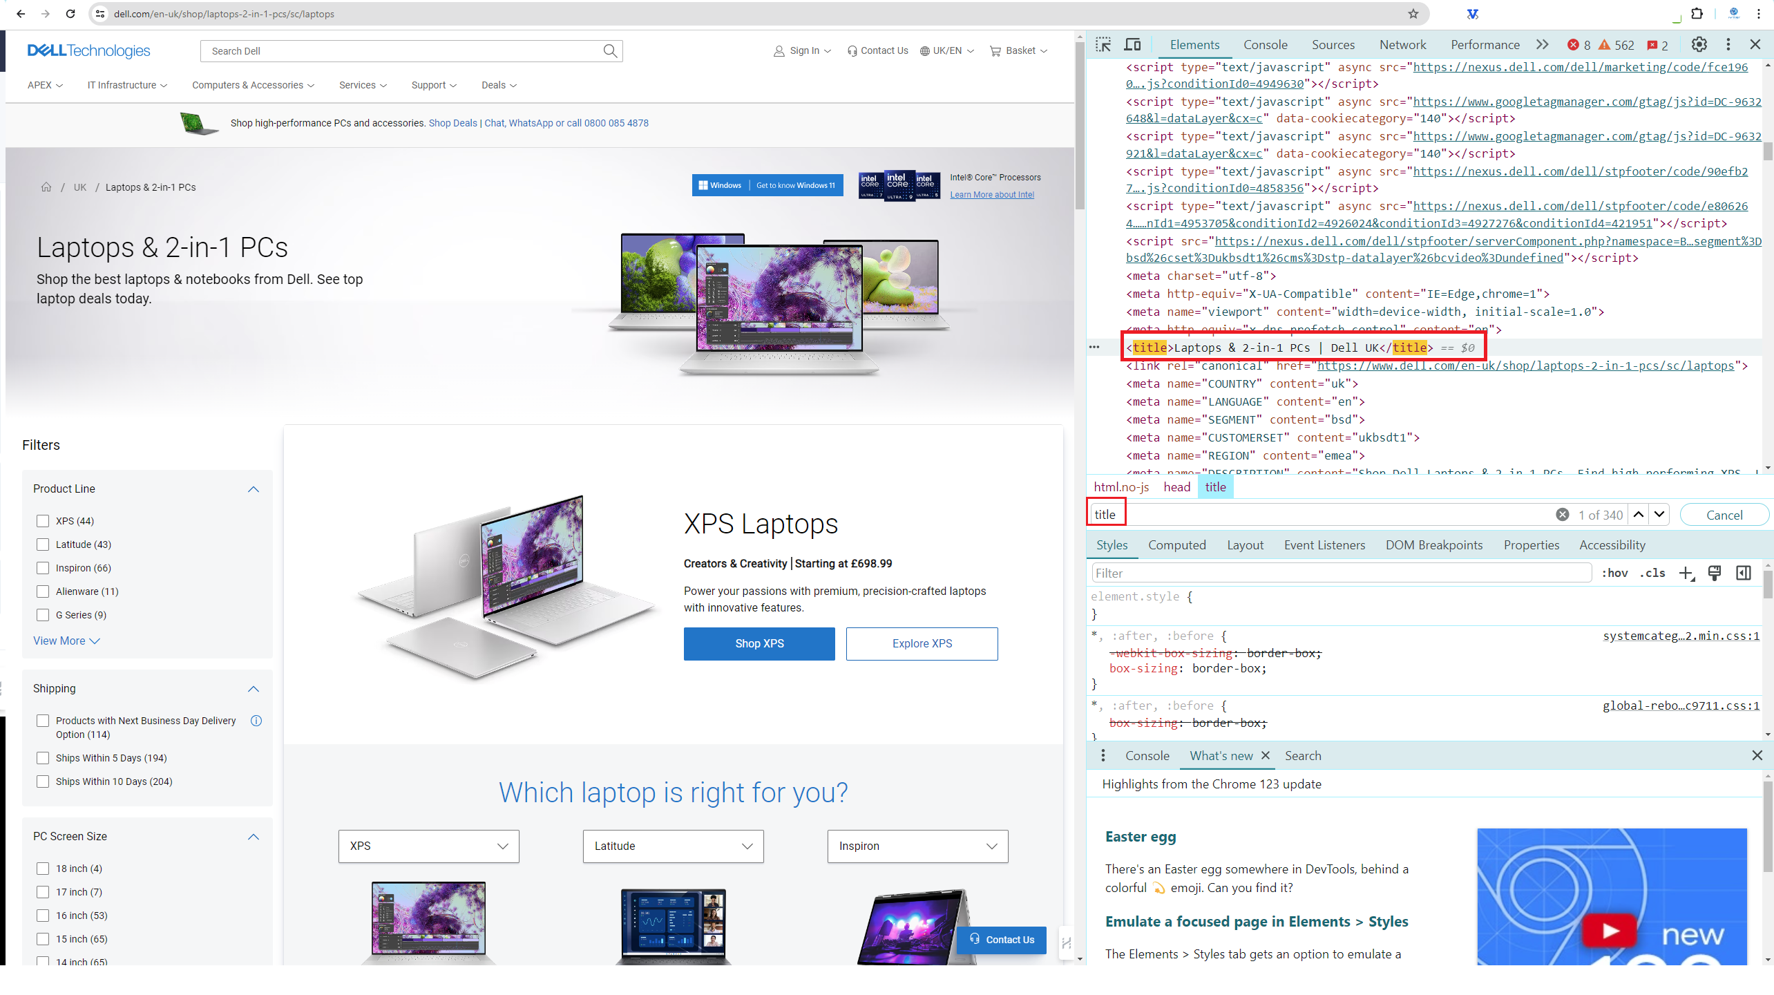This screenshot has height=995, width=1774.
Task: Open the Computed styles tab
Action: click(1176, 545)
